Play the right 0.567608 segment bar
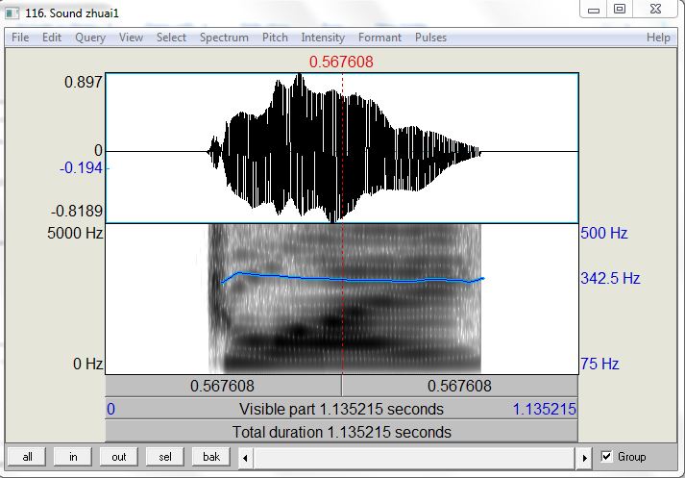This screenshot has width=685, height=478. click(460, 386)
